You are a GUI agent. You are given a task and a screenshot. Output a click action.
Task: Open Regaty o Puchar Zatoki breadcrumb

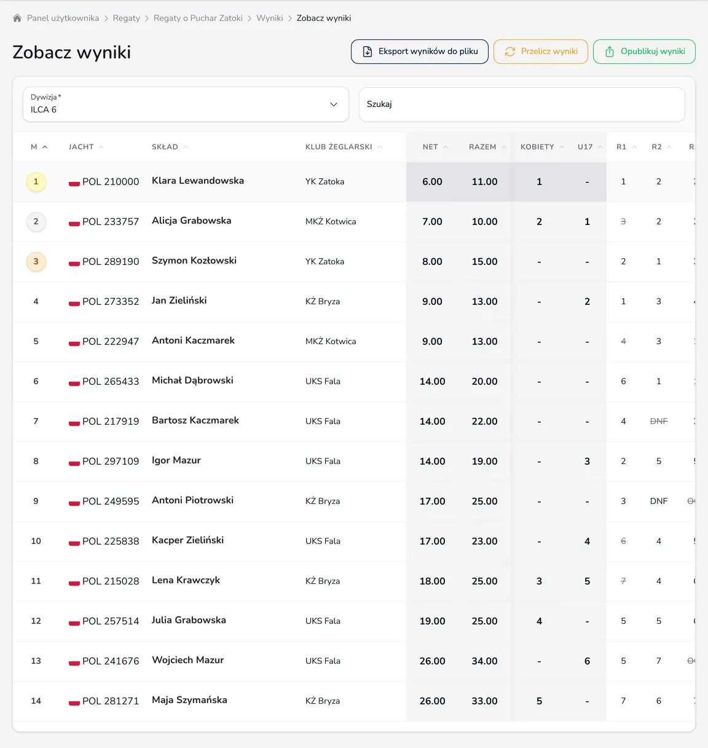[x=198, y=18]
